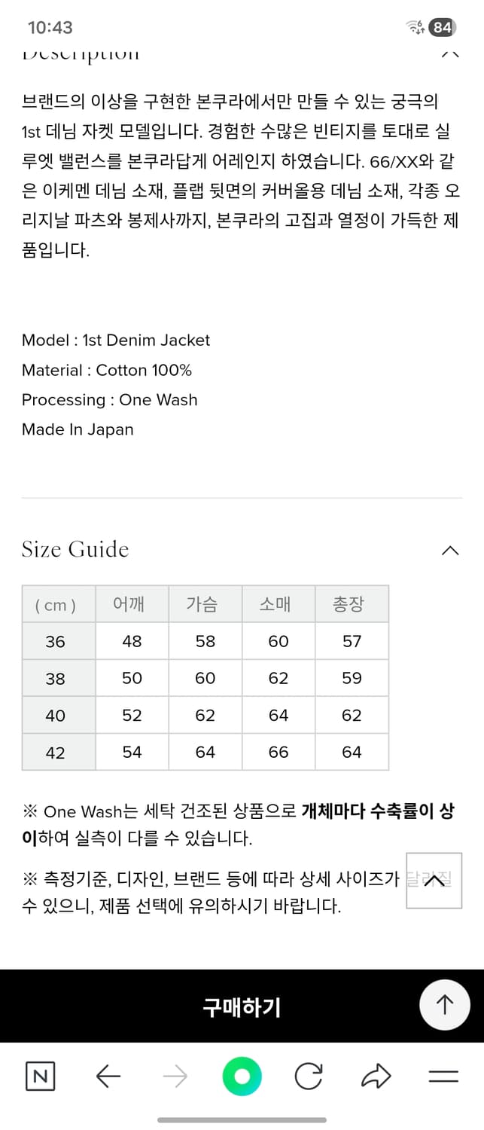Open Naver green dot search button

pyautogui.click(x=242, y=1077)
